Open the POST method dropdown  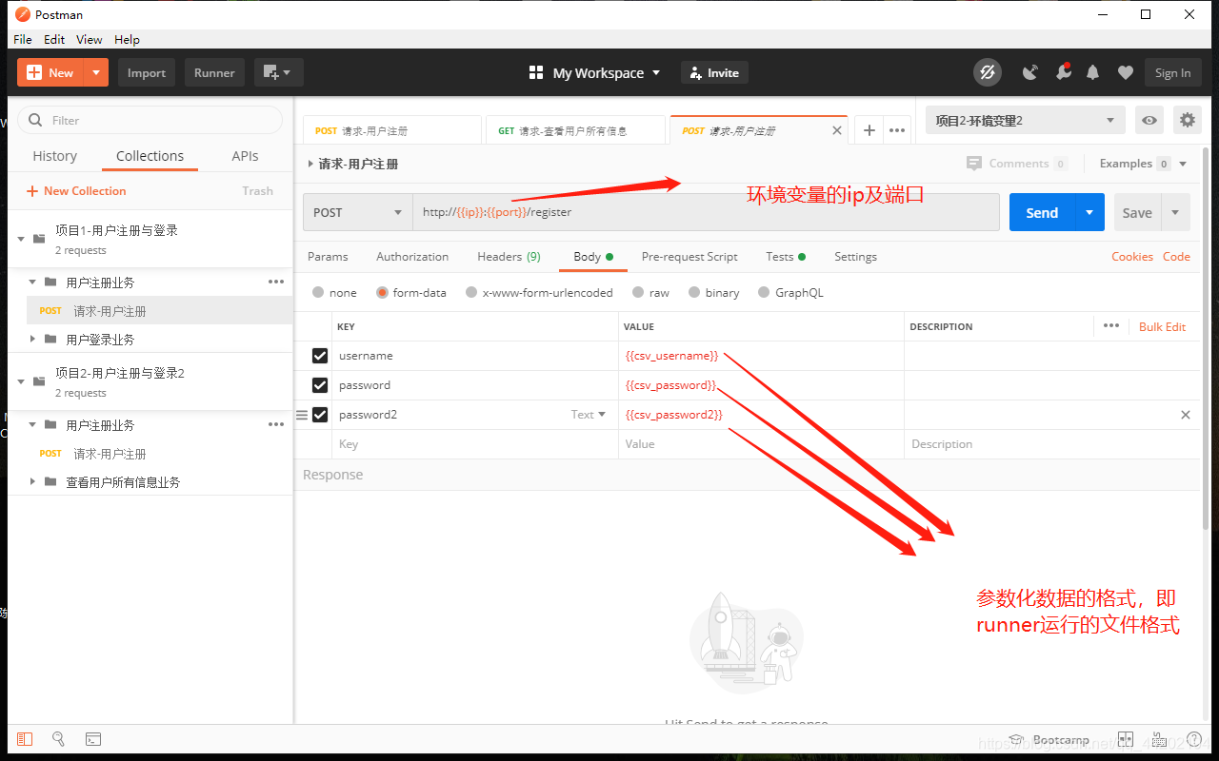tap(358, 212)
